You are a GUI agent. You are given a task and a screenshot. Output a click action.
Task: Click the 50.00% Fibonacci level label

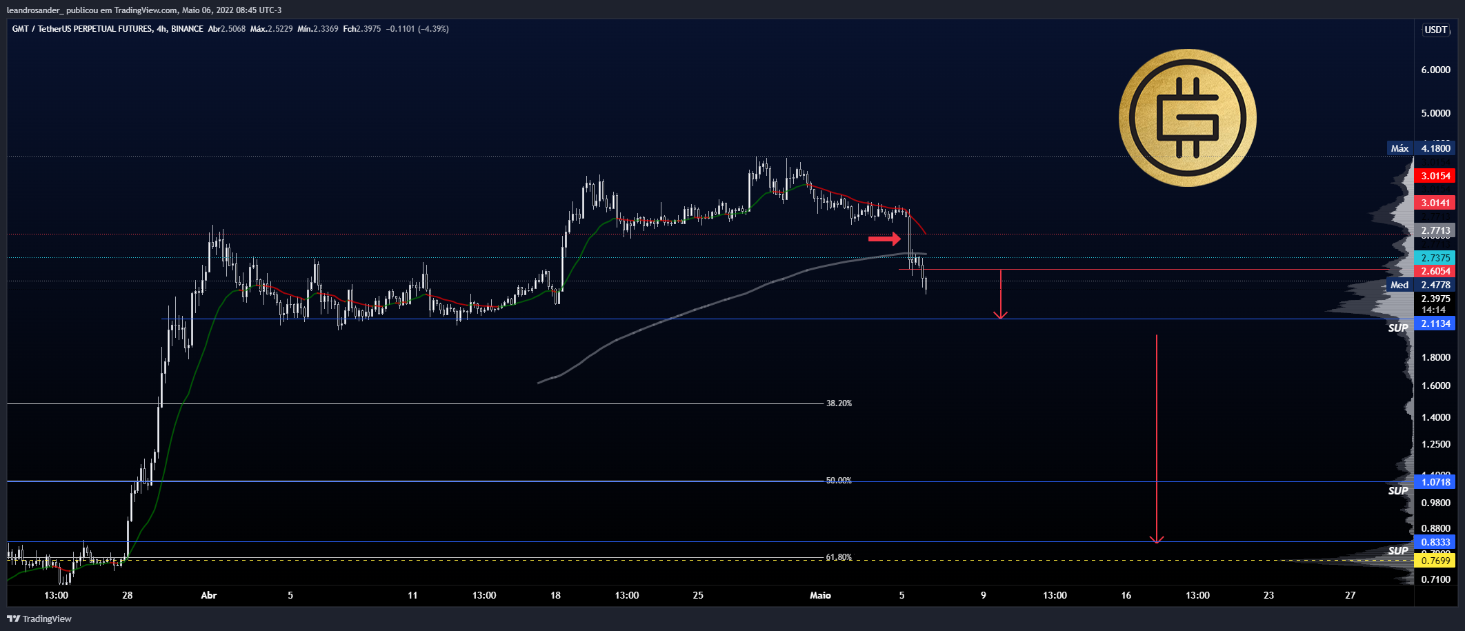pos(839,481)
